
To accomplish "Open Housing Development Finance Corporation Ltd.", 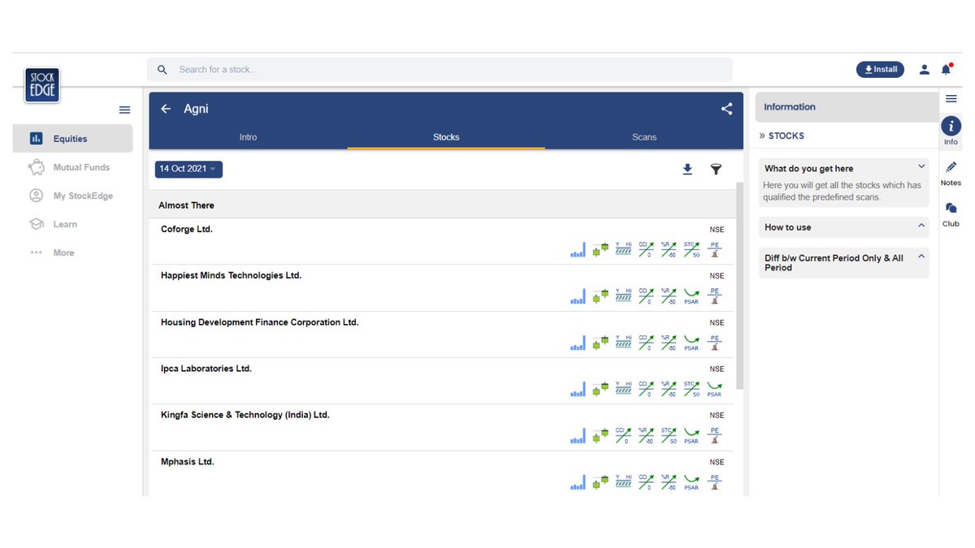I will click(259, 322).
